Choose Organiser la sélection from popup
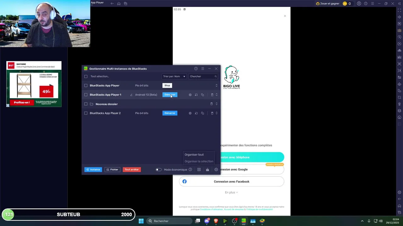 pos(199,161)
